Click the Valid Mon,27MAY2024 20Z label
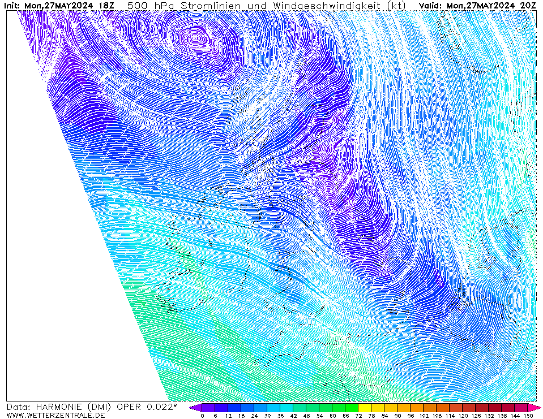This screenshot has height=419, width=543. [477, 6]
